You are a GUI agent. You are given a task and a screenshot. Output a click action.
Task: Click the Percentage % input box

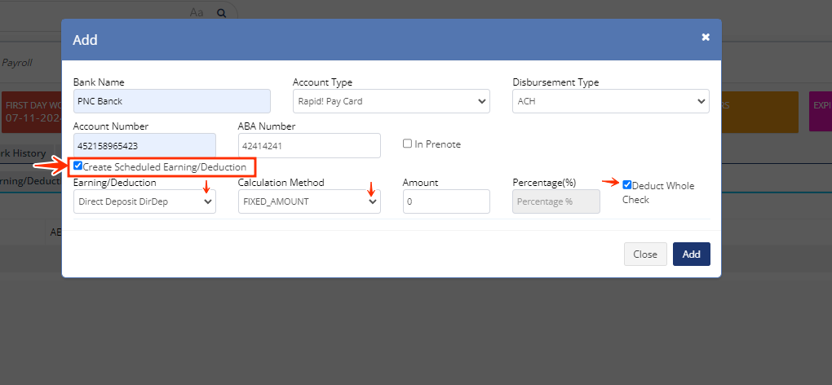555,201
